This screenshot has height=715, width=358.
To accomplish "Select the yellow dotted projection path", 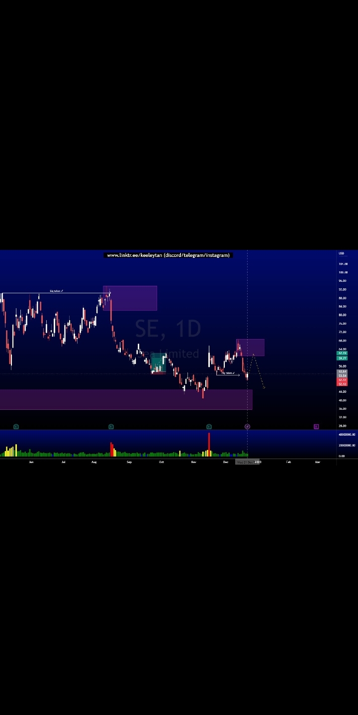I will (256, 371).
